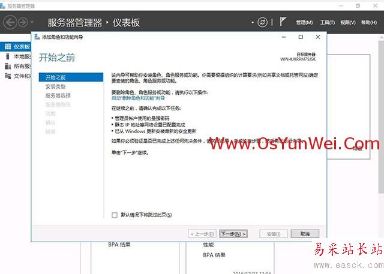
Task: Select the 服务器选择 wizard step
Action: 58,95
